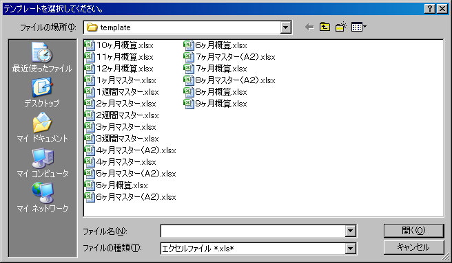The image size is (452, 263).
Task: Click the キャンセル button
Action: tap(413, 247)
